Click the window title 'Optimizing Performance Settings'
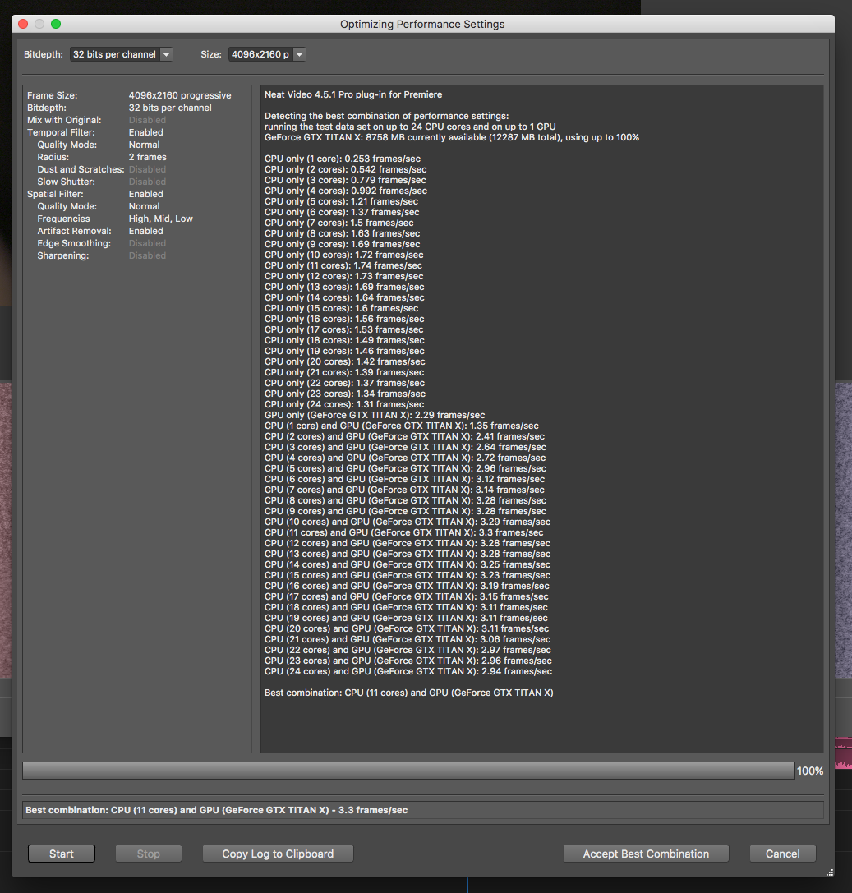852x893 pixels. (422, 24)
